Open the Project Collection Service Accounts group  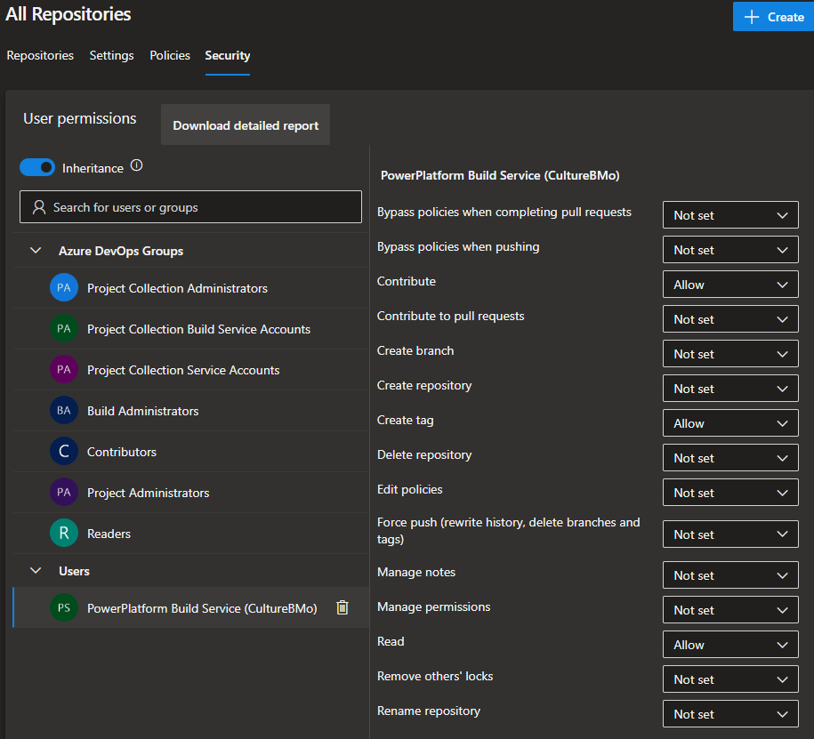(x=190, y=370)
